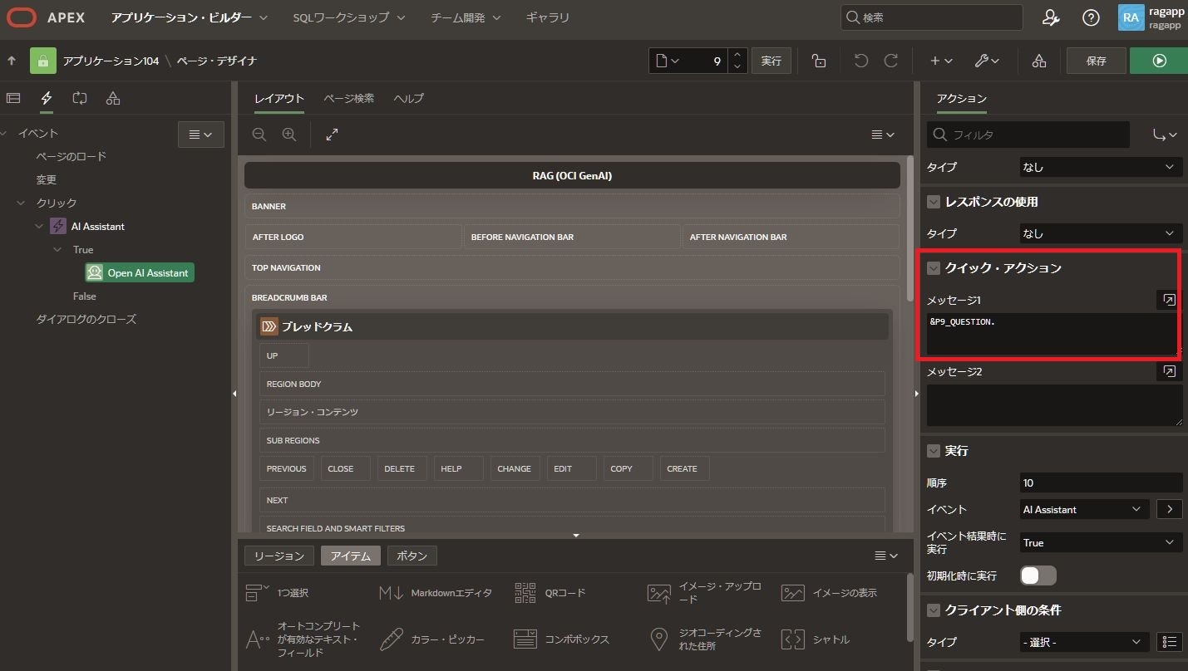Open the イベント dropdown set to AI Assistant
1188x671 pixels.
[1084, 509]
